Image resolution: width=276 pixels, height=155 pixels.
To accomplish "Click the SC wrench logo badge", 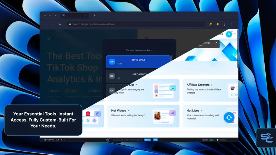I will tap(266, 138).
